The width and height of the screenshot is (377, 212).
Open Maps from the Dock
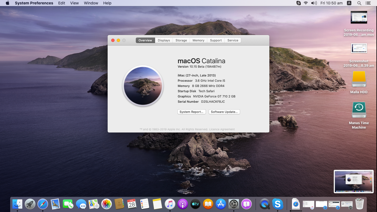click(x=94, y=204)
